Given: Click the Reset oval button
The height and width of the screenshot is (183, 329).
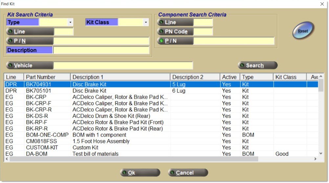Looking at the screenshot, I should [303, 31].
